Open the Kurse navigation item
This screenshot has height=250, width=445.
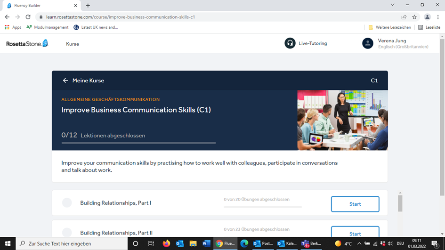tap(73, 44)
